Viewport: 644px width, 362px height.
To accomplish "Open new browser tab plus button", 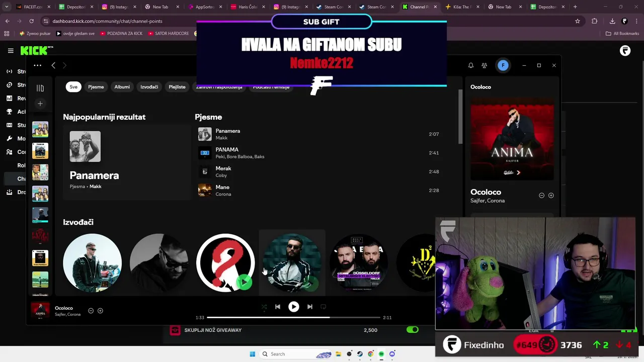I will 576,7.
